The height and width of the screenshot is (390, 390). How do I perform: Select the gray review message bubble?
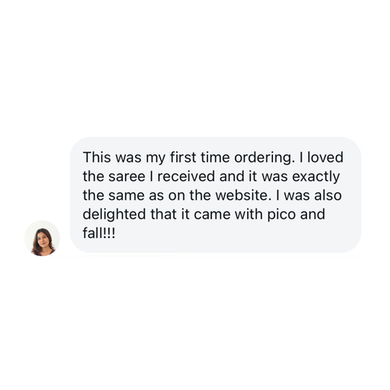click(x=215, y=195)
